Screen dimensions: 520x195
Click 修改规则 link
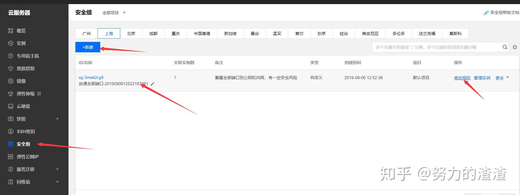click(462, 78)
